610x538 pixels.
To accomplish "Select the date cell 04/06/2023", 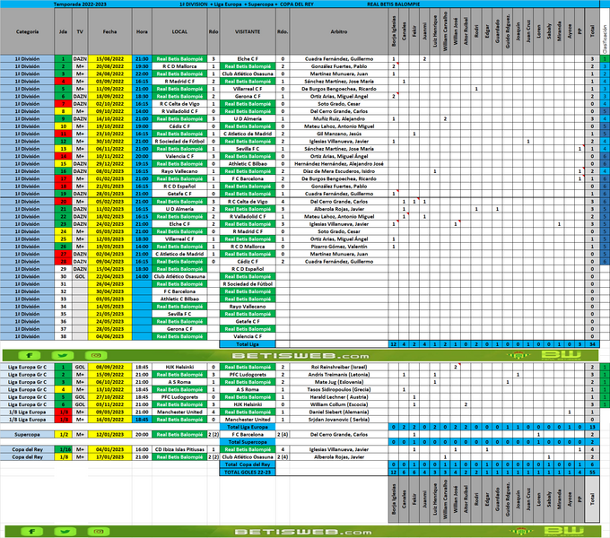I will (109, 336).
